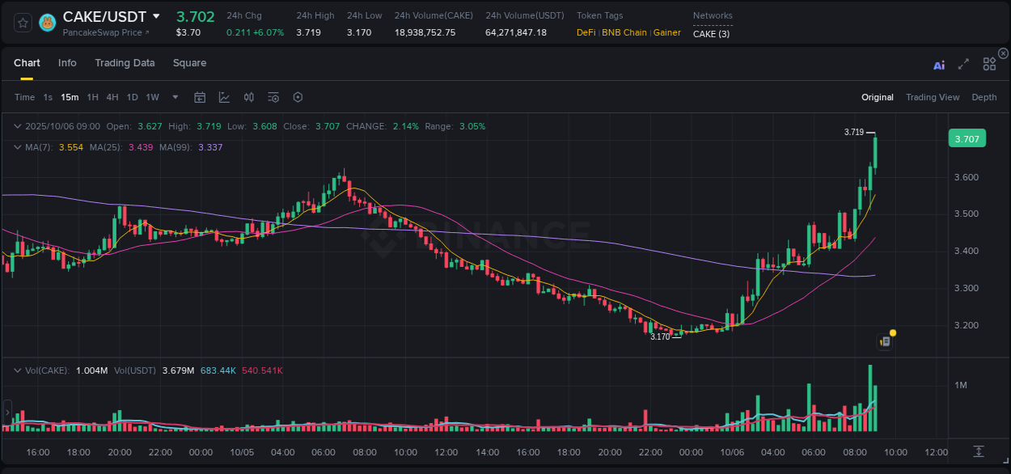Expand the chart to fullscreen
The width and height of the screenshot is (1011, 474).
click(963, 65)
